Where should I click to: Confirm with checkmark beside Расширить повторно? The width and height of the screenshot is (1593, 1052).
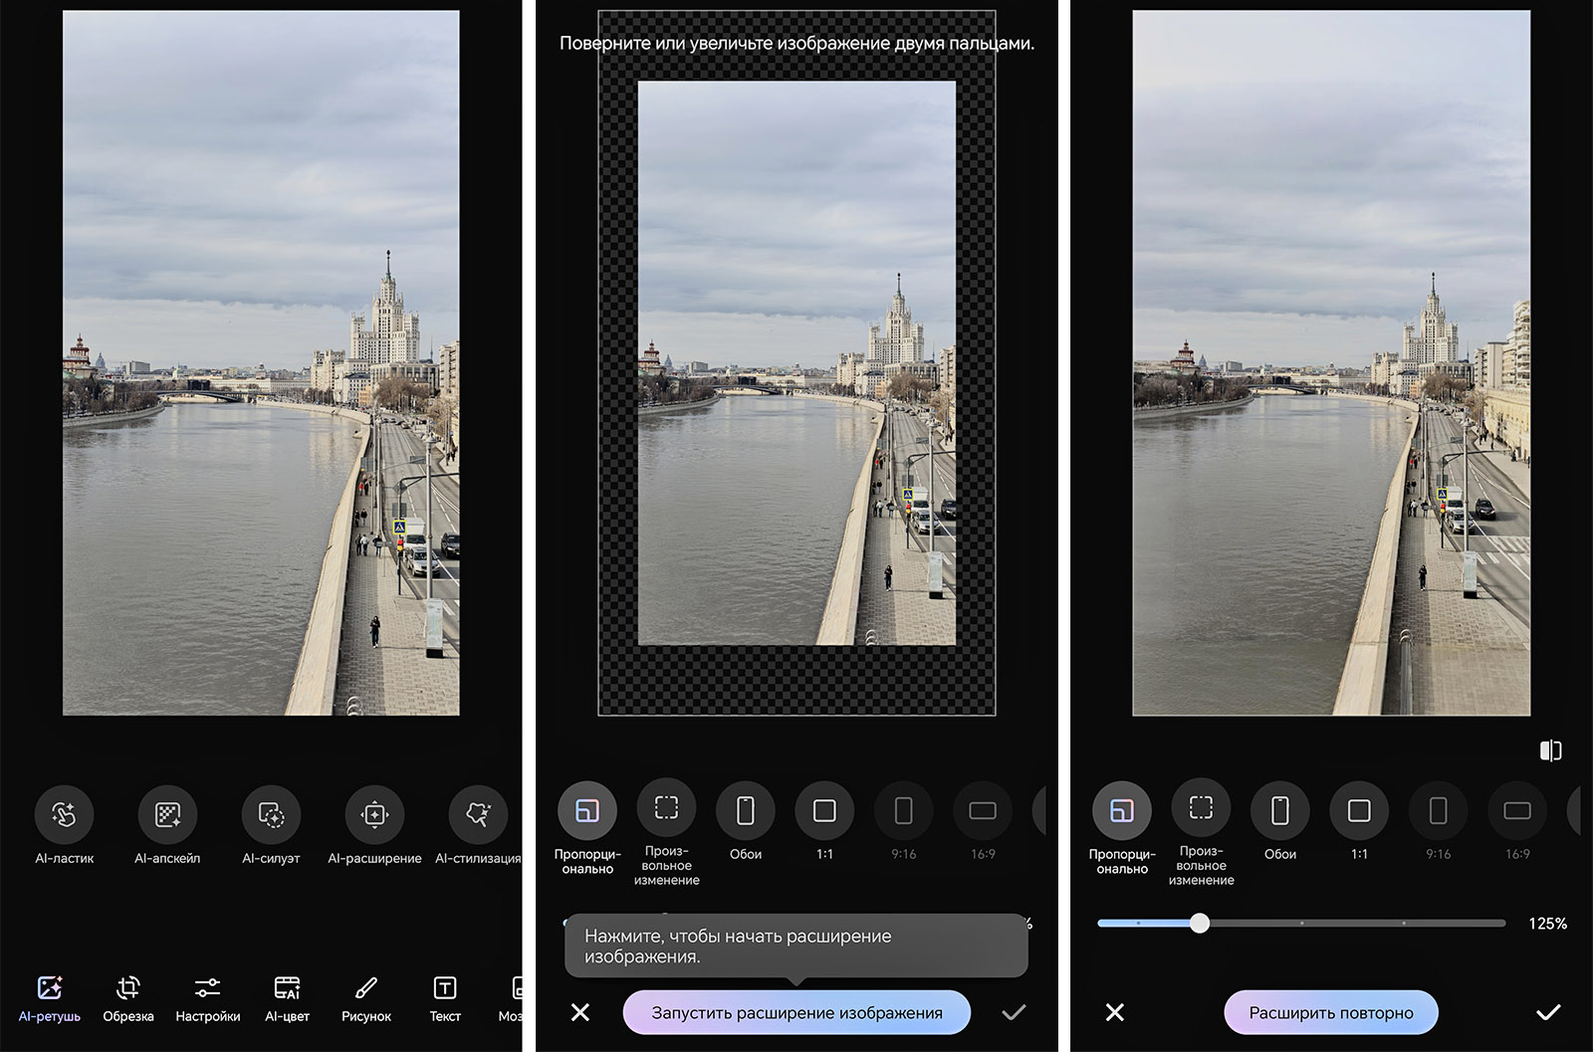[x=1548, y=1012]
